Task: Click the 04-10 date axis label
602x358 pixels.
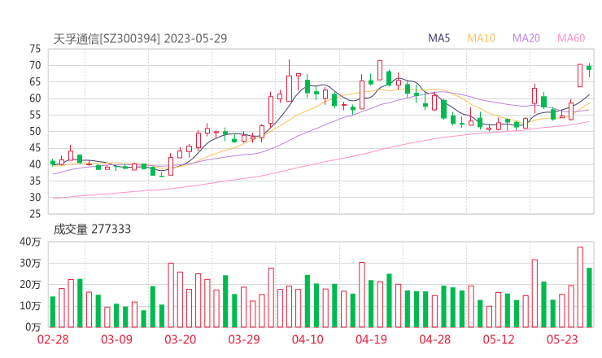Action: click(308, 339)
